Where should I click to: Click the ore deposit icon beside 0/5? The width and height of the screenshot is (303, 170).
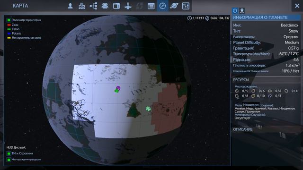click(x=237, y=91)
